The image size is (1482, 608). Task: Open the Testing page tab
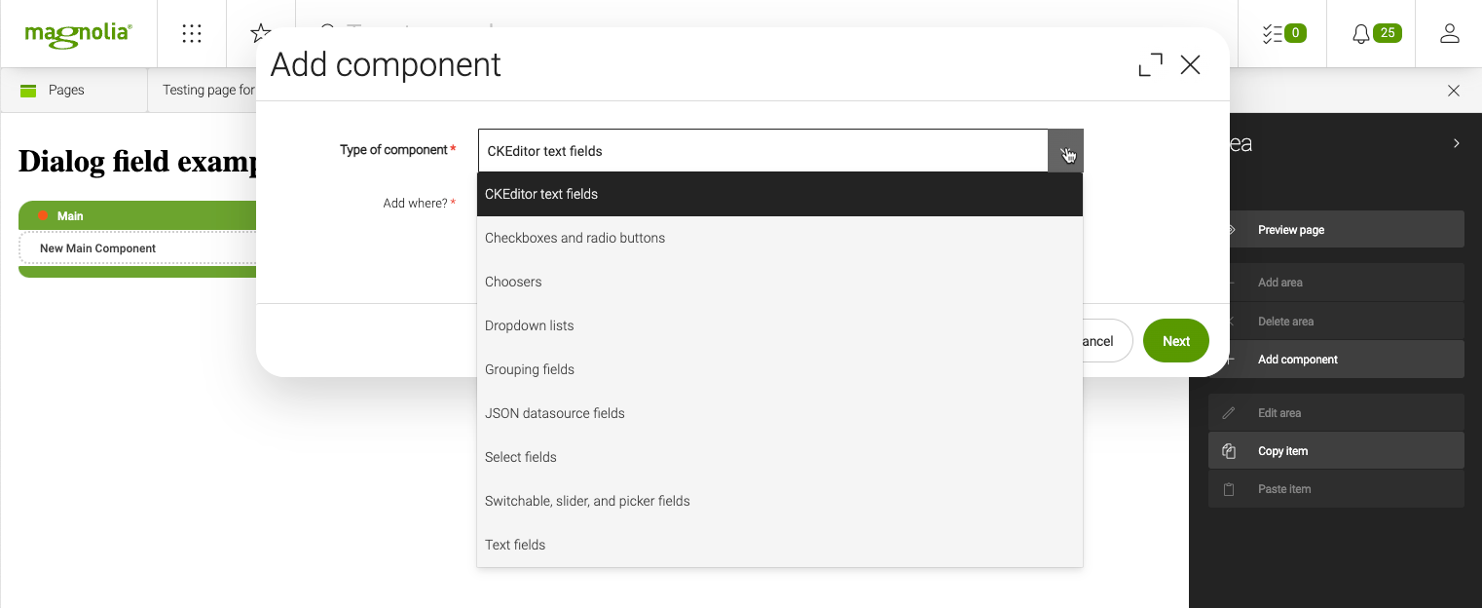[204, 91]
